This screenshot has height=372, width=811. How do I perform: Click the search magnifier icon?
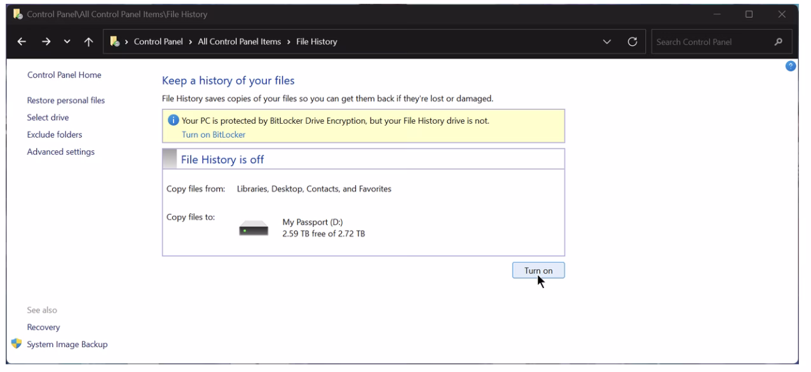[779, 43]
